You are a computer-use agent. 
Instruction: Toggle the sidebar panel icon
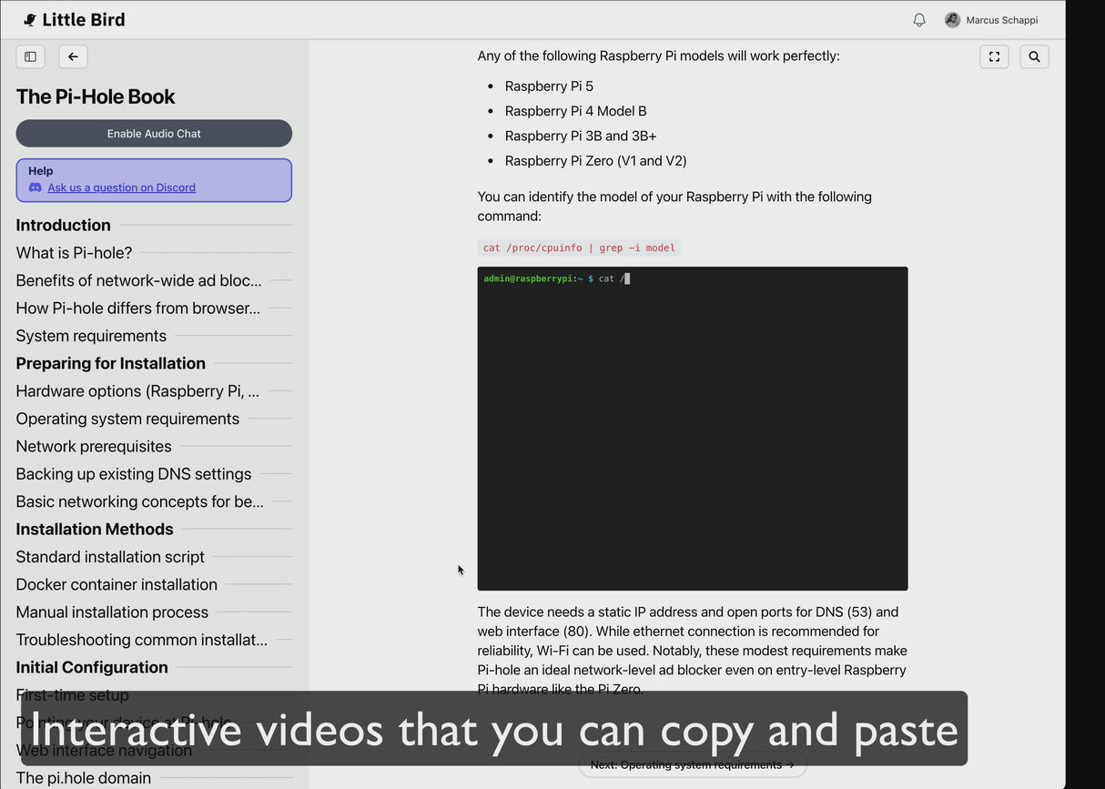coord(30,56)
